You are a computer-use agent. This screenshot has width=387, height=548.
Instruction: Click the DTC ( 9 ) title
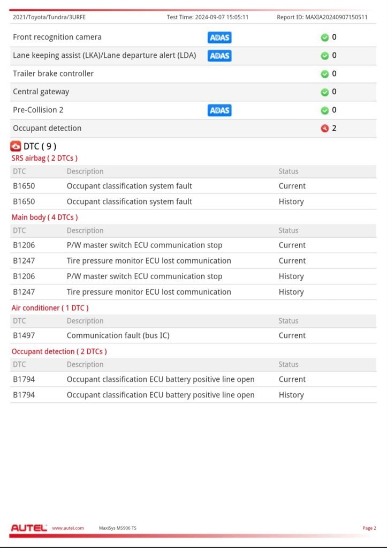pyautogui.click(x=40, y=146)
